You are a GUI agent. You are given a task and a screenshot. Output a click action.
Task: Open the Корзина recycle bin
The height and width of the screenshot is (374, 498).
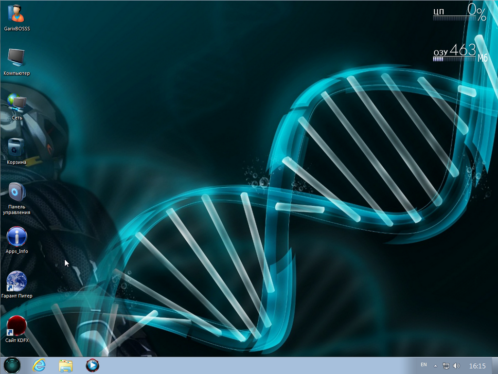click(17, 151)
